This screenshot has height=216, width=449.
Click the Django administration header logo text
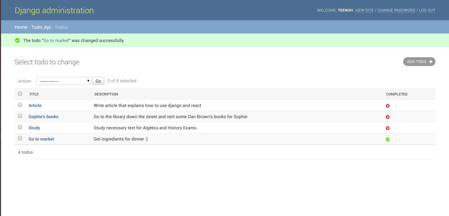(54, 10)
